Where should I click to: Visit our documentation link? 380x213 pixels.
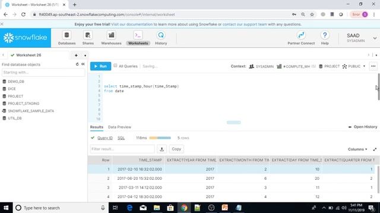(132, 24)
